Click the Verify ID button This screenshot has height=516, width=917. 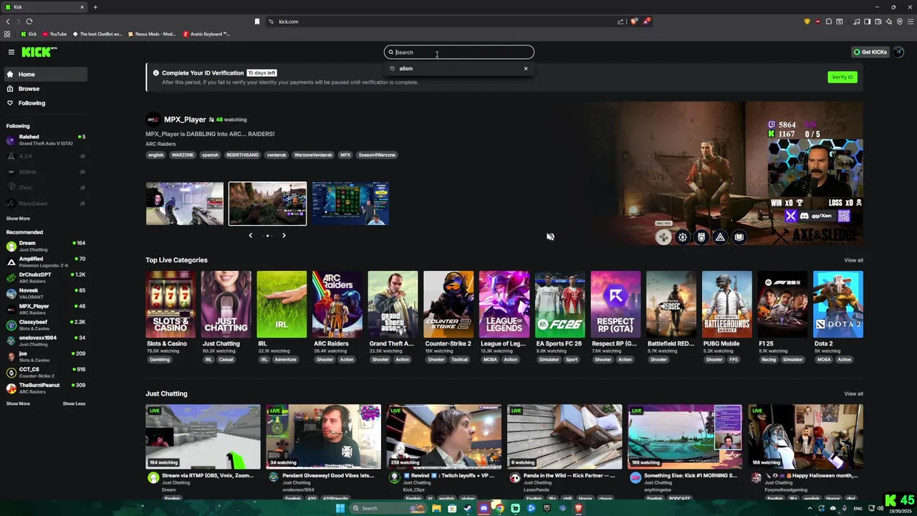coord(842,77)
